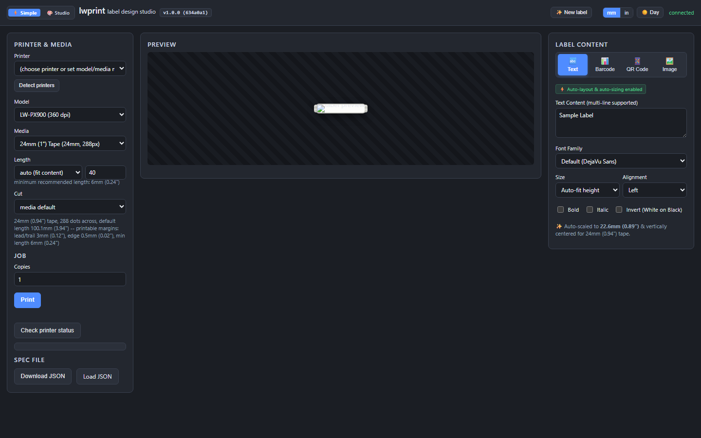
Task: Click Detect printers
Action: coord(37,86)
